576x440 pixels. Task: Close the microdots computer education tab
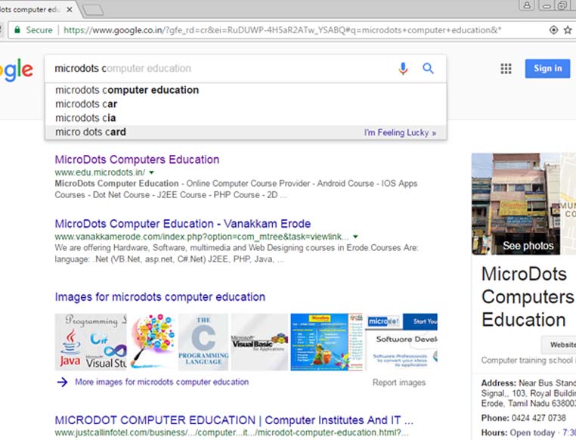tap(69, 10)
